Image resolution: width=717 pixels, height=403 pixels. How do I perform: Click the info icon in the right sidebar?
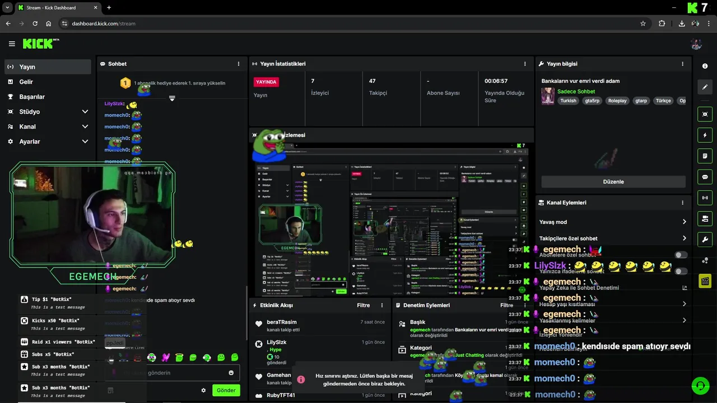coord(705,66)
